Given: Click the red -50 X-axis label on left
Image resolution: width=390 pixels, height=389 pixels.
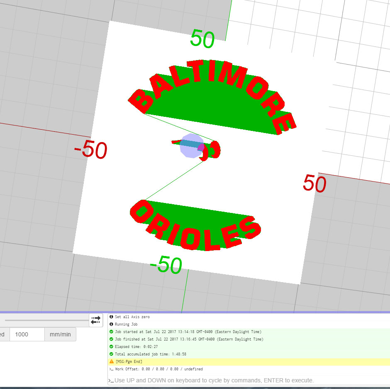Looking at the screenshot, I should click(x=91, y=149).
